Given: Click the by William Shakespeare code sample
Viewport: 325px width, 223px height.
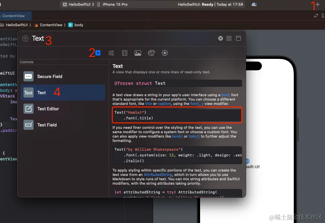Looking at the screenshot, I should click(x=177, y=155).
